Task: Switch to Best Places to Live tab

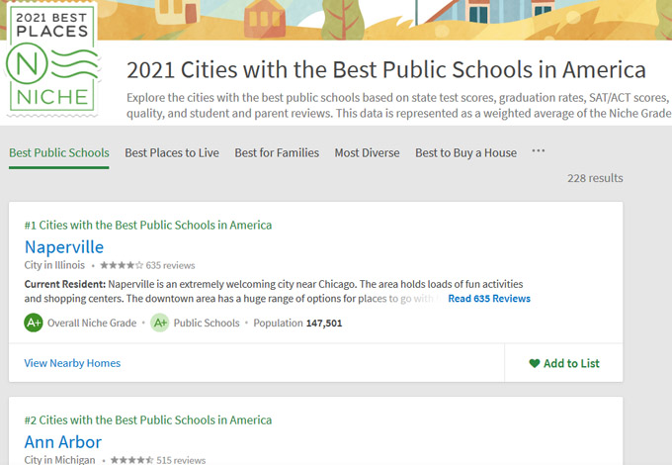Action: pos(172,153)
